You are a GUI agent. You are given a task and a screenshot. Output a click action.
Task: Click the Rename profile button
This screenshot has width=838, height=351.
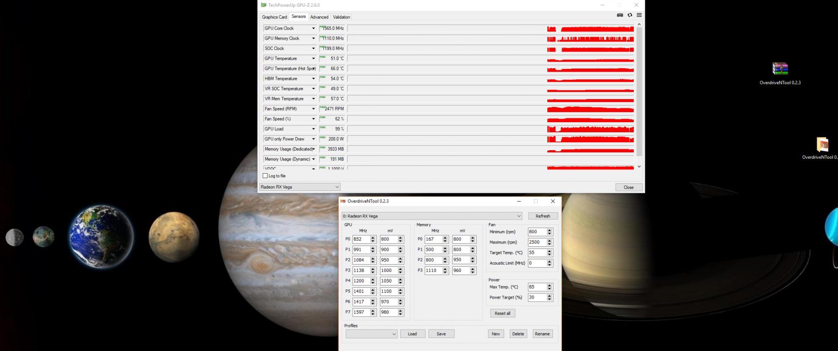click(x=543, y=334)
